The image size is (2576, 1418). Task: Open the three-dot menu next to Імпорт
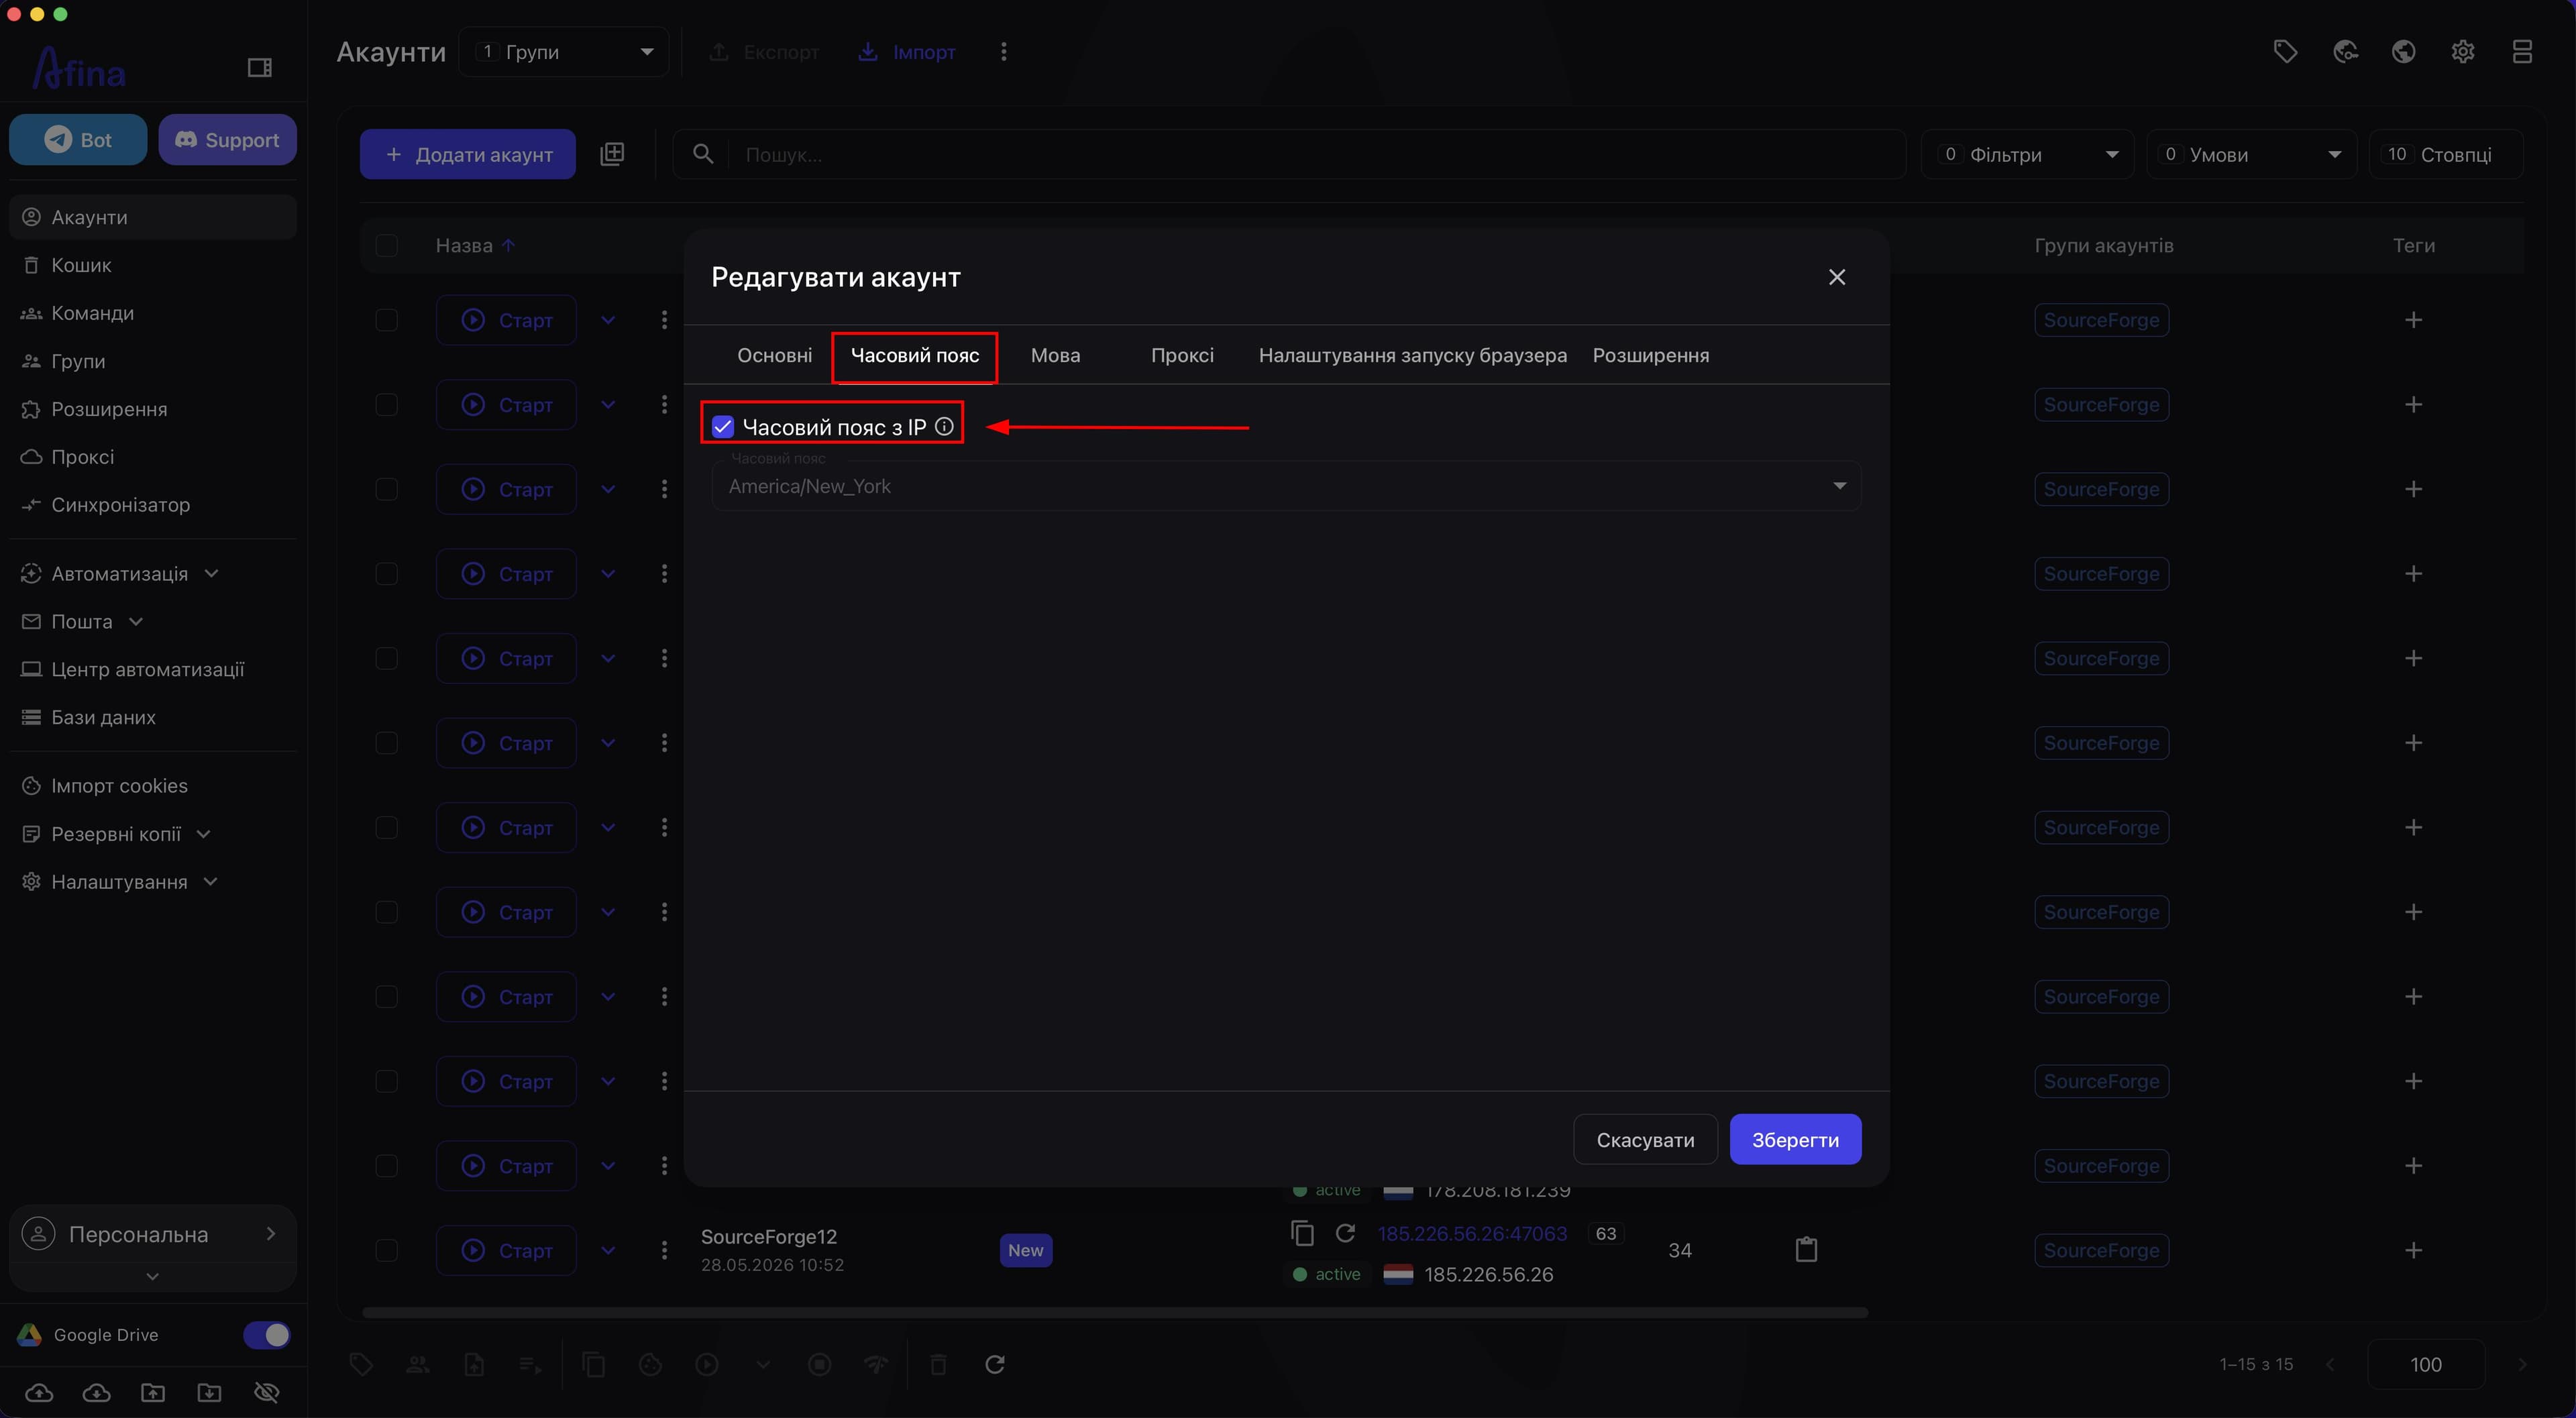1004,52
